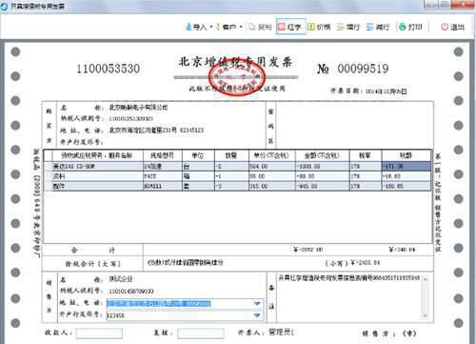Click the 税率 tax rate column header
The height and width of the screenshot is (344, 476).
pyautogui.click(x=366, y=155)
